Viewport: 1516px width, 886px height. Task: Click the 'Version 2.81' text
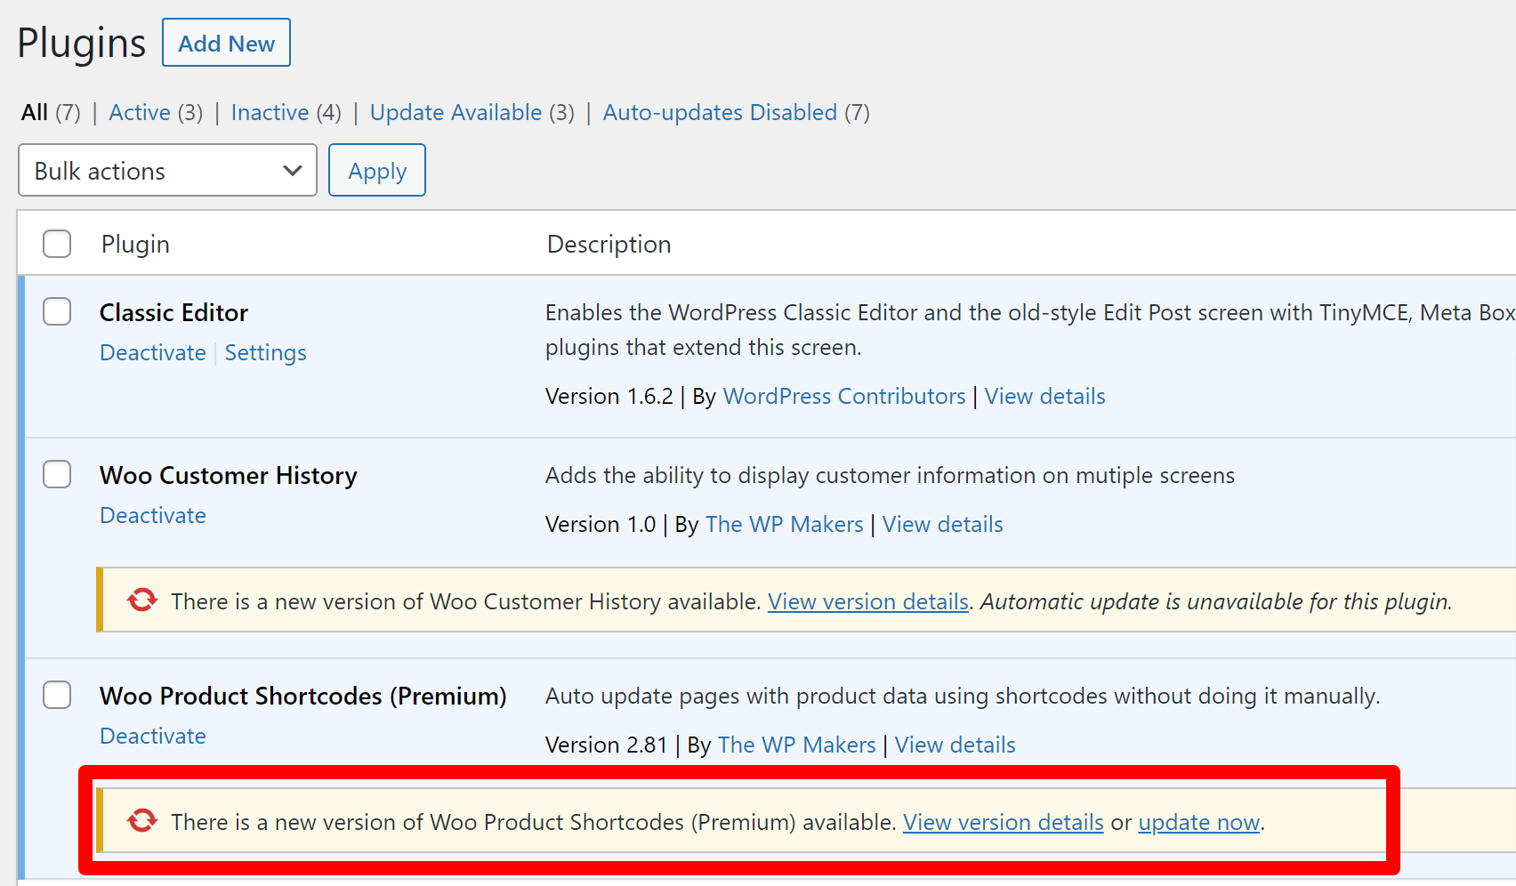(x=606, y=745)
